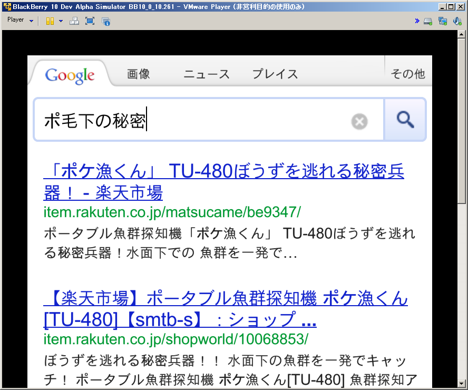Open the 「ポケ漁くん」 TU-480 result link
Image resolution: width=468 pixels, height=390 pixels.
click(x=224, y=182)
